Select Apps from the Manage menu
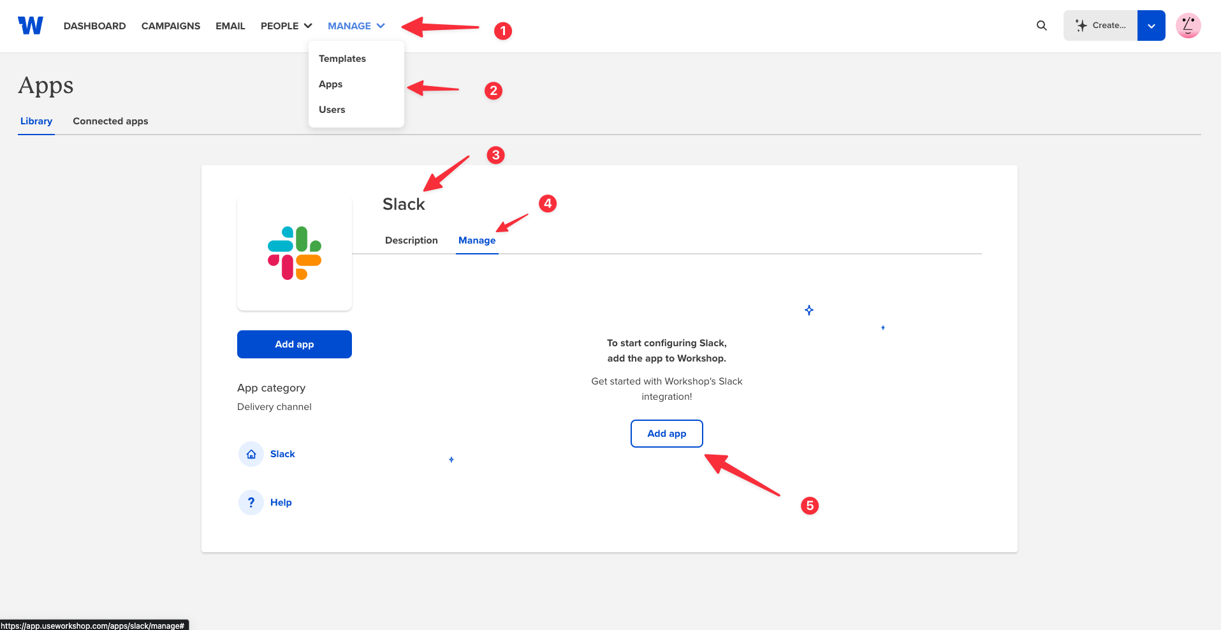 pyautogui.click(x=331, y=84)
